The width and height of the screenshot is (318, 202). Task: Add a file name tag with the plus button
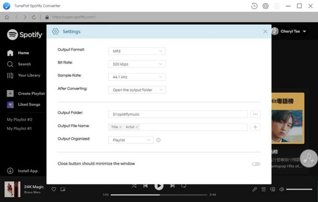pyautogui.click(x=255, y=127)
